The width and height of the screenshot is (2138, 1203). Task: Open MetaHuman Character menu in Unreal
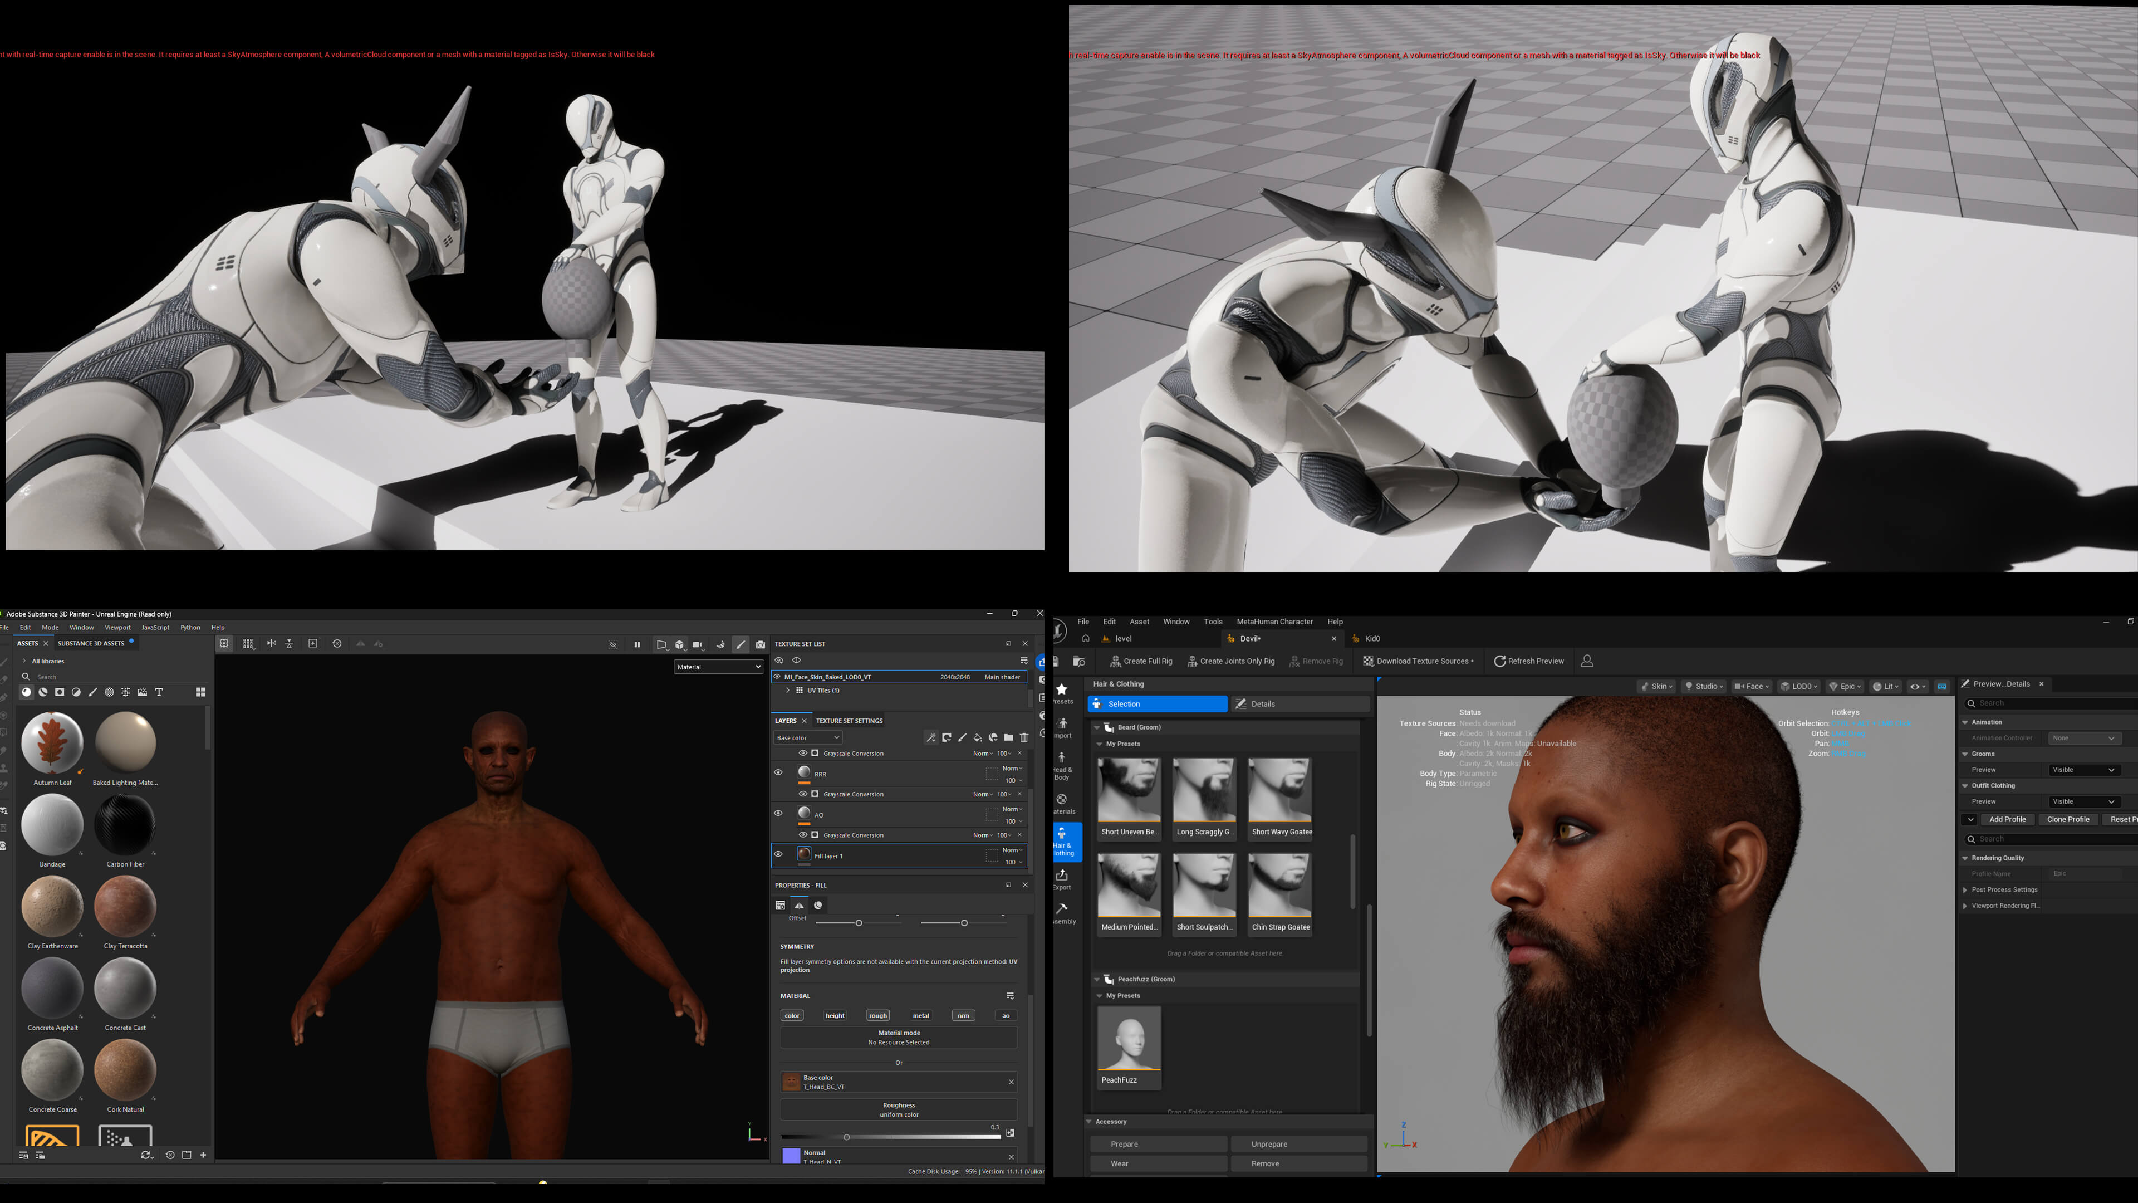[x=1274, y=621]
